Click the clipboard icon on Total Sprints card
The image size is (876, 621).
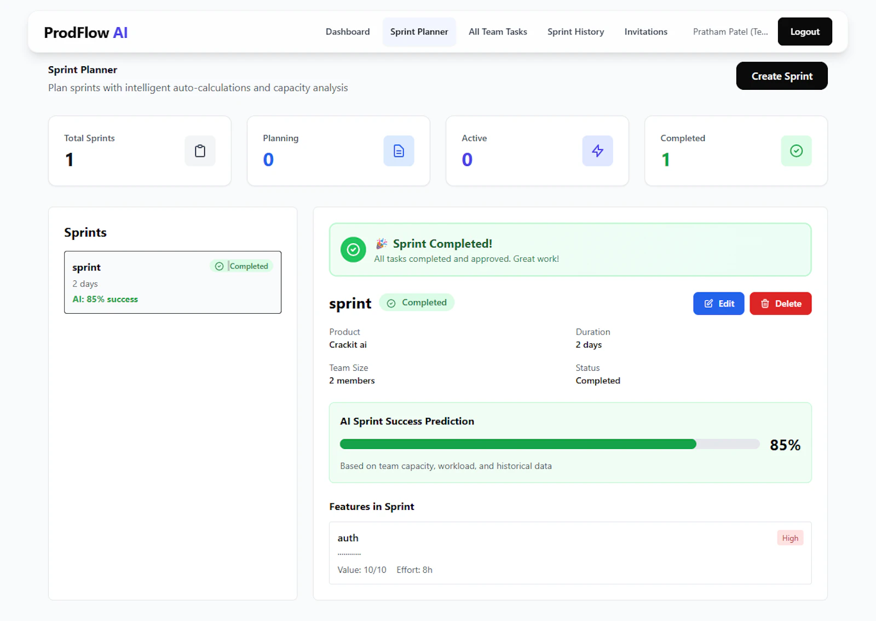coord(200,151)
